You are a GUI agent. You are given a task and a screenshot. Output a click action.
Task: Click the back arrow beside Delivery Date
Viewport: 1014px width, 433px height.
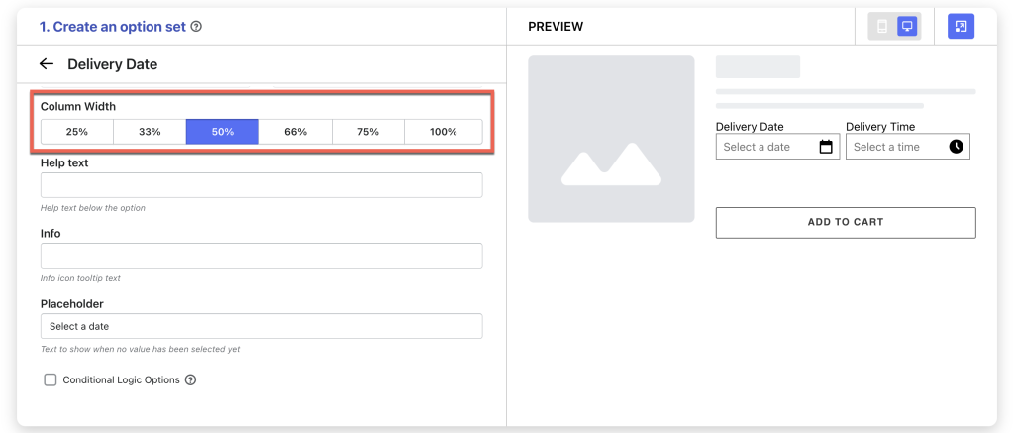pos(47,64)
